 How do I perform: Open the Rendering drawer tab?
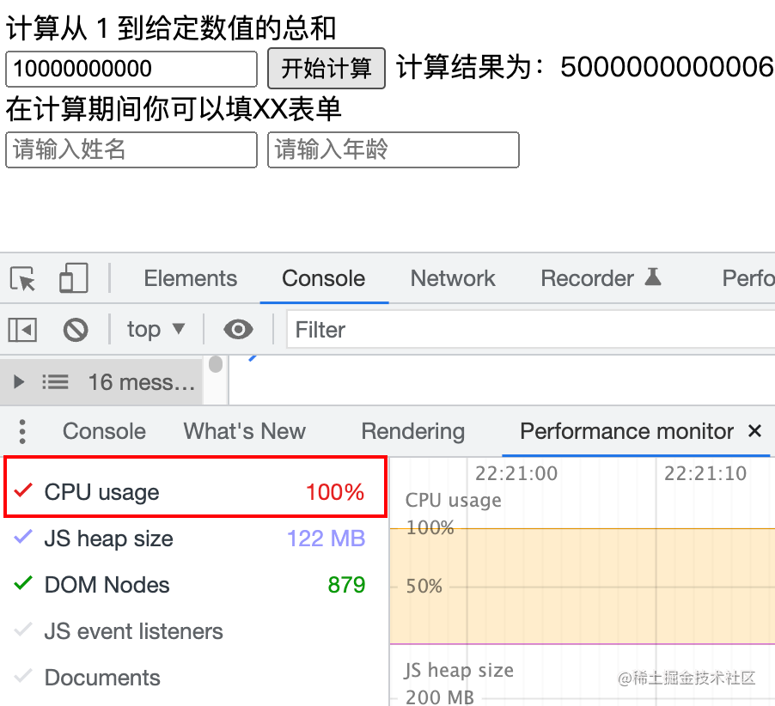412,431
